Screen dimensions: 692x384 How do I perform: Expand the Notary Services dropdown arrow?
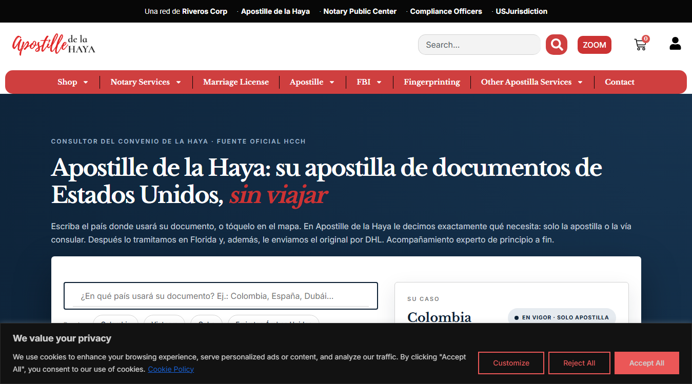(179, 82)
